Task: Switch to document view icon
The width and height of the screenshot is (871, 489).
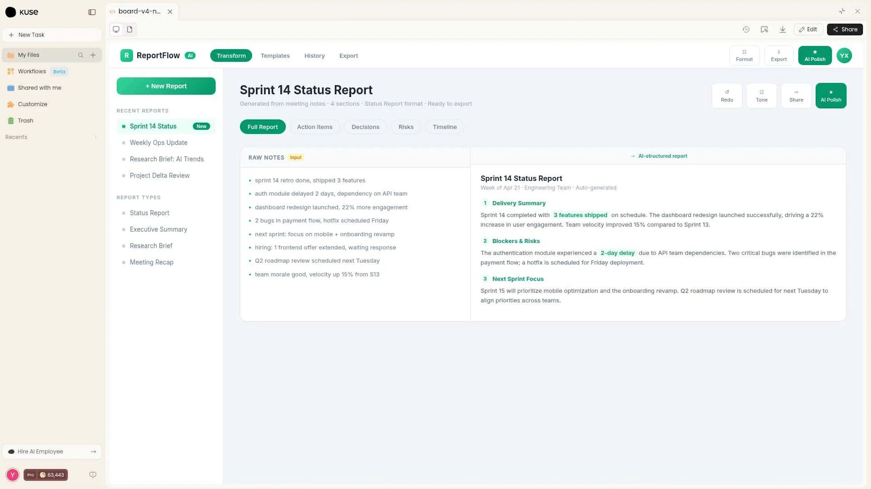Action: [x=130, y=29]
